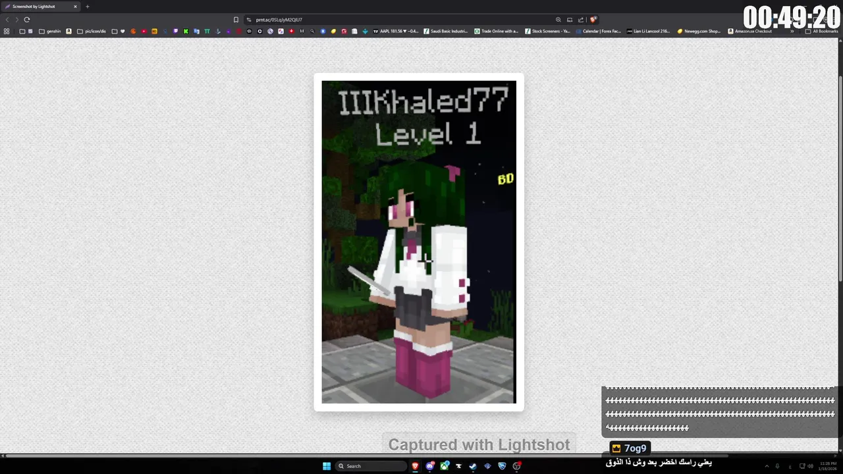The width and height of the screenshot is (843, 474).
Task: Open the zoom magnifier icon in the address bar
Action: click(558, 20)
